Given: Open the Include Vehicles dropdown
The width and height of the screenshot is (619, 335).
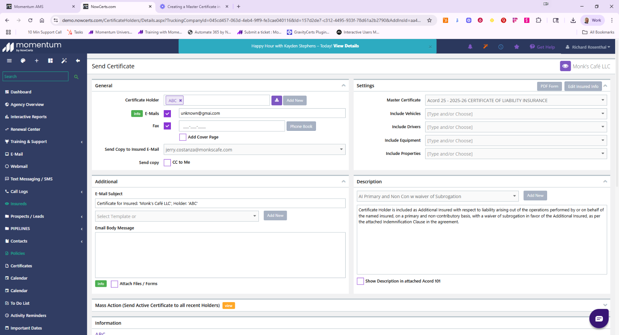Looking at the screenshot, I should 516,114.
